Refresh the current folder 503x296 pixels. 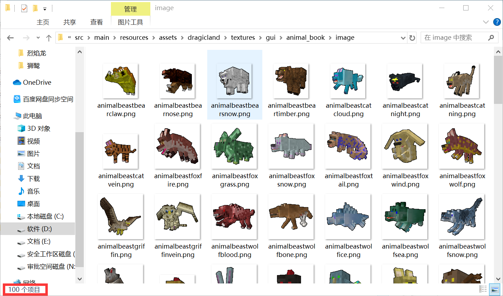click(x=412, y=38)
